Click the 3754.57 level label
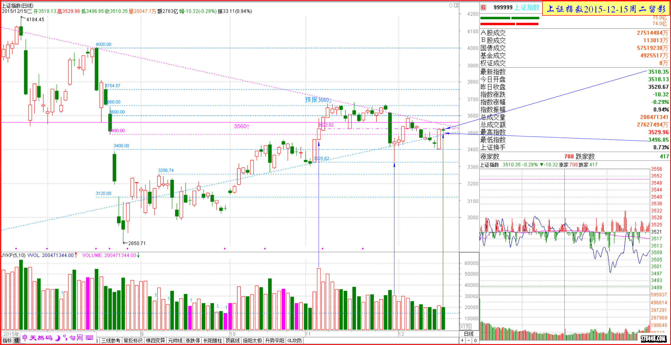The image size is (671, 345). (x=113, y=86)
